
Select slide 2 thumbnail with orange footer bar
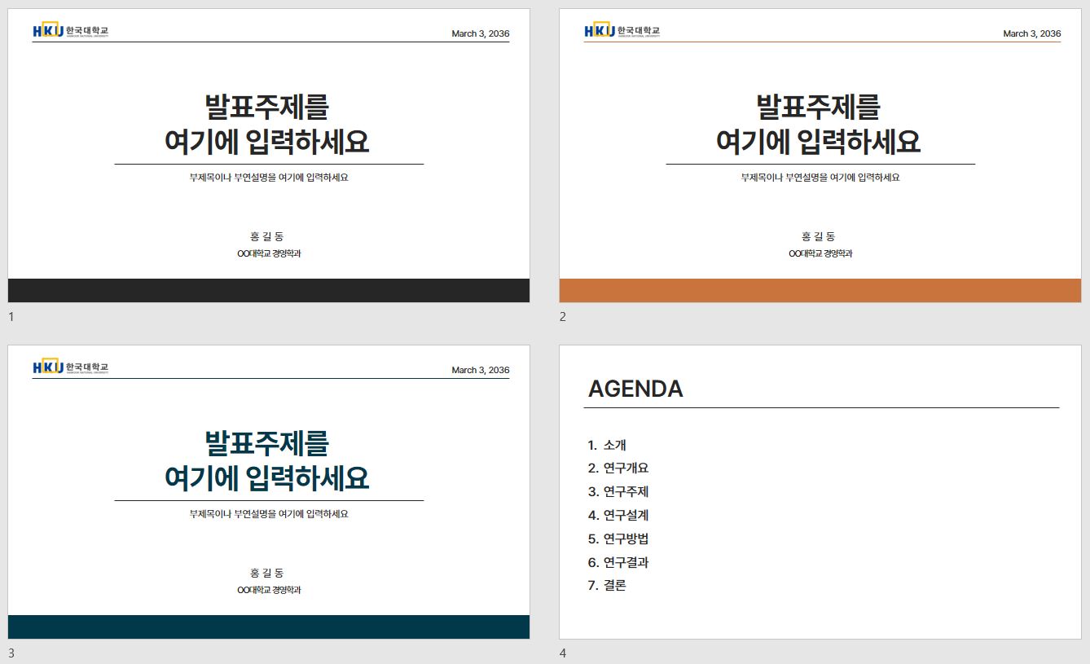pos(820,156)
